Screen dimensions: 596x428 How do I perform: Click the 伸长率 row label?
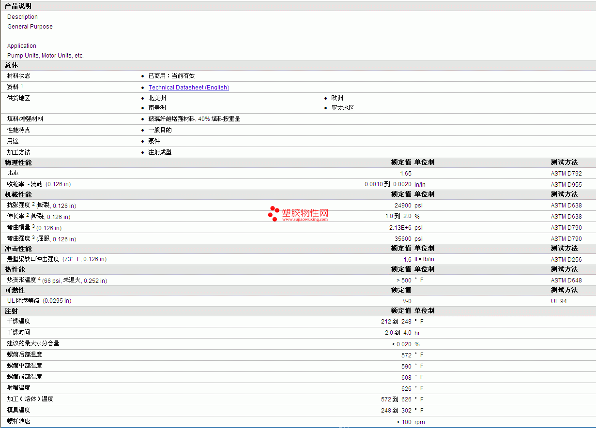coord(39,216)
